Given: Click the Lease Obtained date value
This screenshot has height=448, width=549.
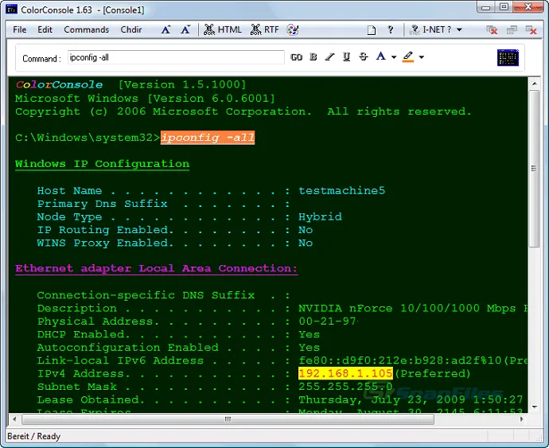Looking at the screenshot, I should [411, 399].
